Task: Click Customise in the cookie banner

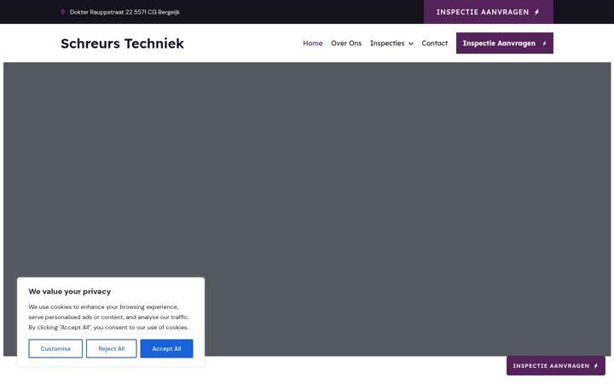Action: click(x=55, y=348)
